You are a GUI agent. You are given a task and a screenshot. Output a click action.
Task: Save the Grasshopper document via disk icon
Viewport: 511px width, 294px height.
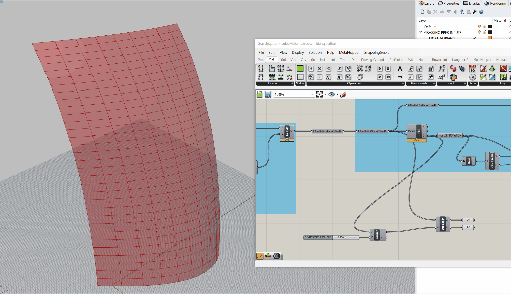(x=268, y=94)
